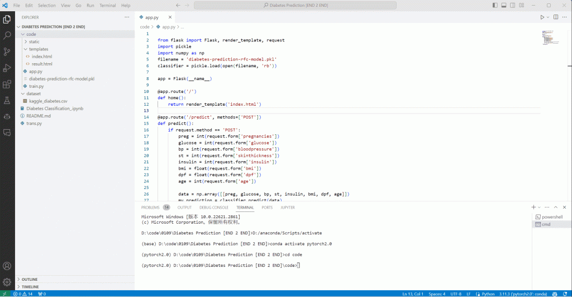Select the powershell terminal instance

pos(551,216)
